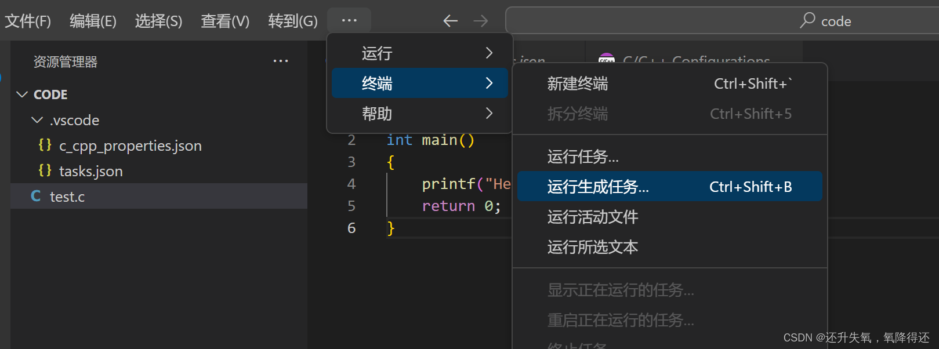Choose 显示正在运行的任务... entry

click(669, 290)
